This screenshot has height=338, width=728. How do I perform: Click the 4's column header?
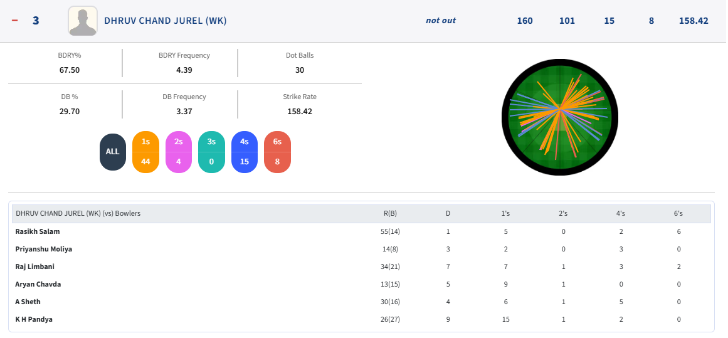tap(620, 213)
